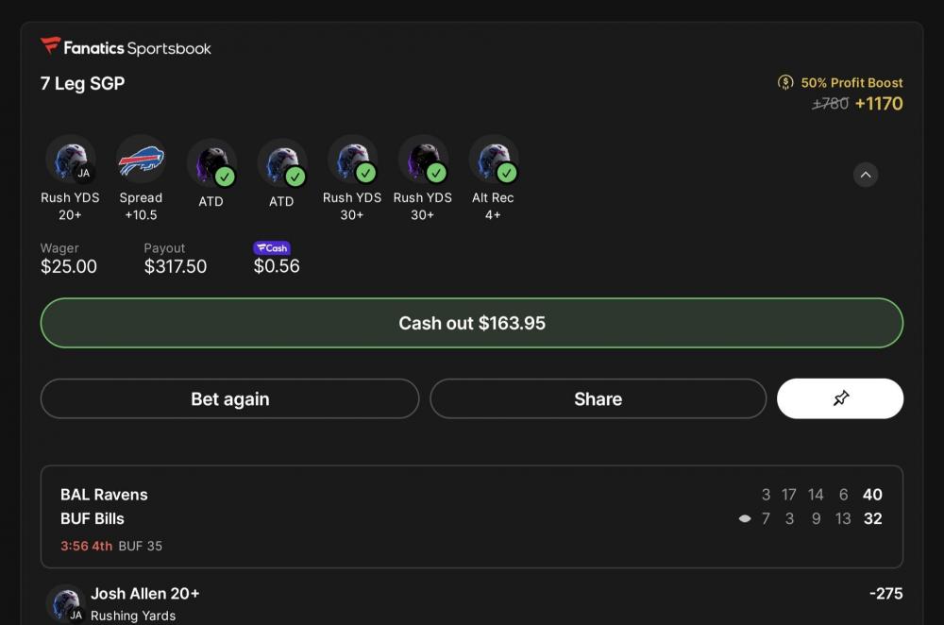Screen dimensions: 944x625
Task: Select the Bills Spread +10.5 logo
Action: tap(141, 160)
